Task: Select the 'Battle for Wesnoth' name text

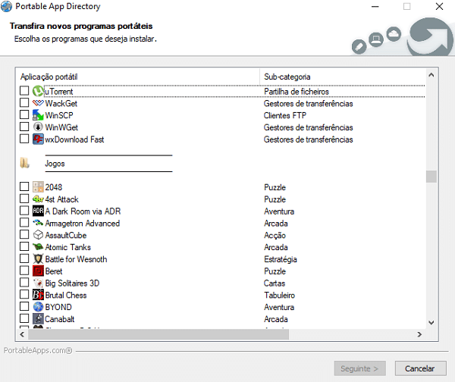Action: coord(76,259)
